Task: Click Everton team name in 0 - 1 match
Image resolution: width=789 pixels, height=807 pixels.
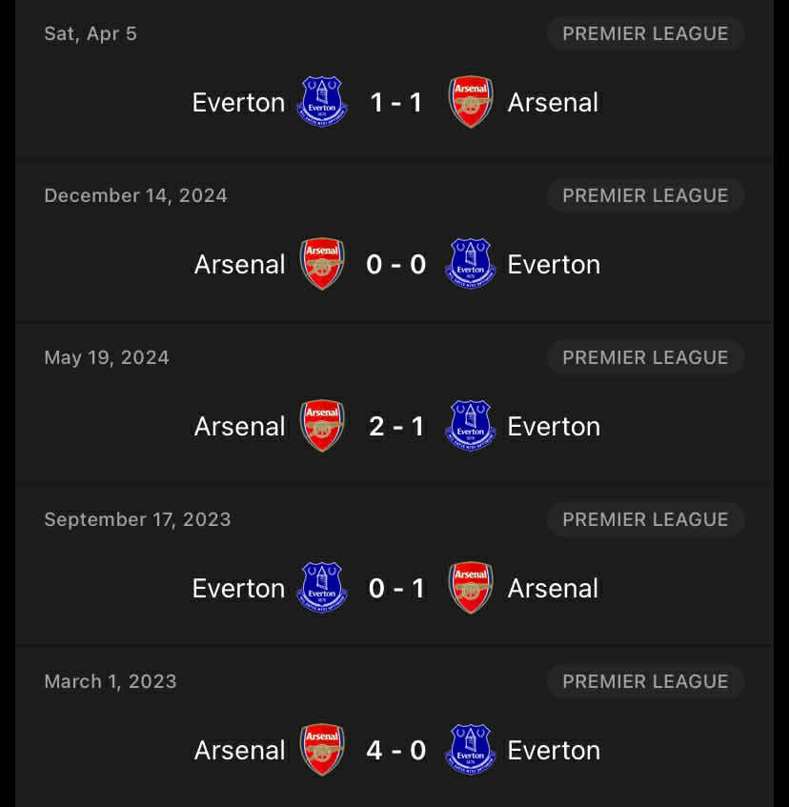Action: (x=238, y=588)
